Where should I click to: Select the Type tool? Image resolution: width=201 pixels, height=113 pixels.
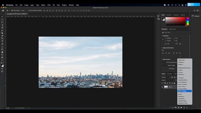[x=2, y=41]
